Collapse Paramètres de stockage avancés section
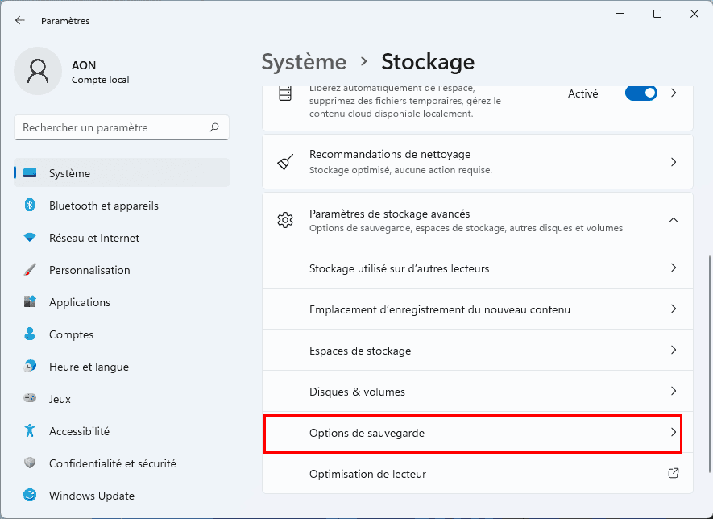Screen dimensions: 713x519 674,220
